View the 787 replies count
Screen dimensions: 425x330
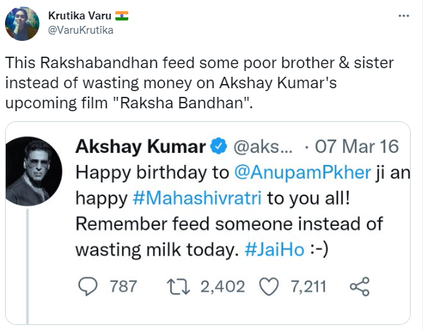(123, 286)
